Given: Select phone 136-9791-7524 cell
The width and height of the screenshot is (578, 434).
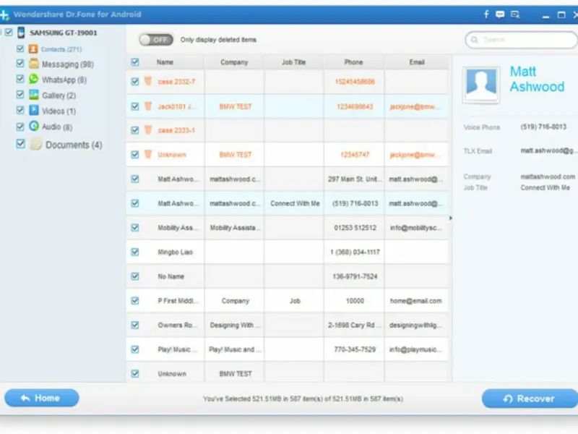Looking at the screenshot, I should click(355, 276).
